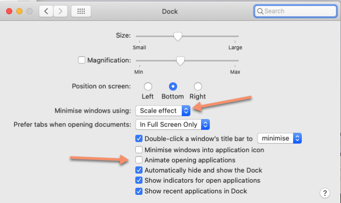Go back with the left chevron button

pyautogui.click(x=47, y=11)
